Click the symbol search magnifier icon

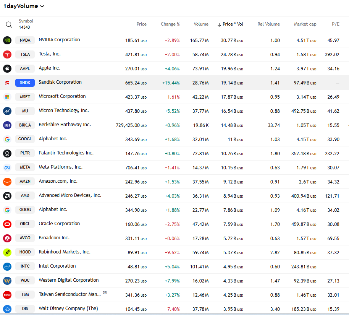[9, 24]
